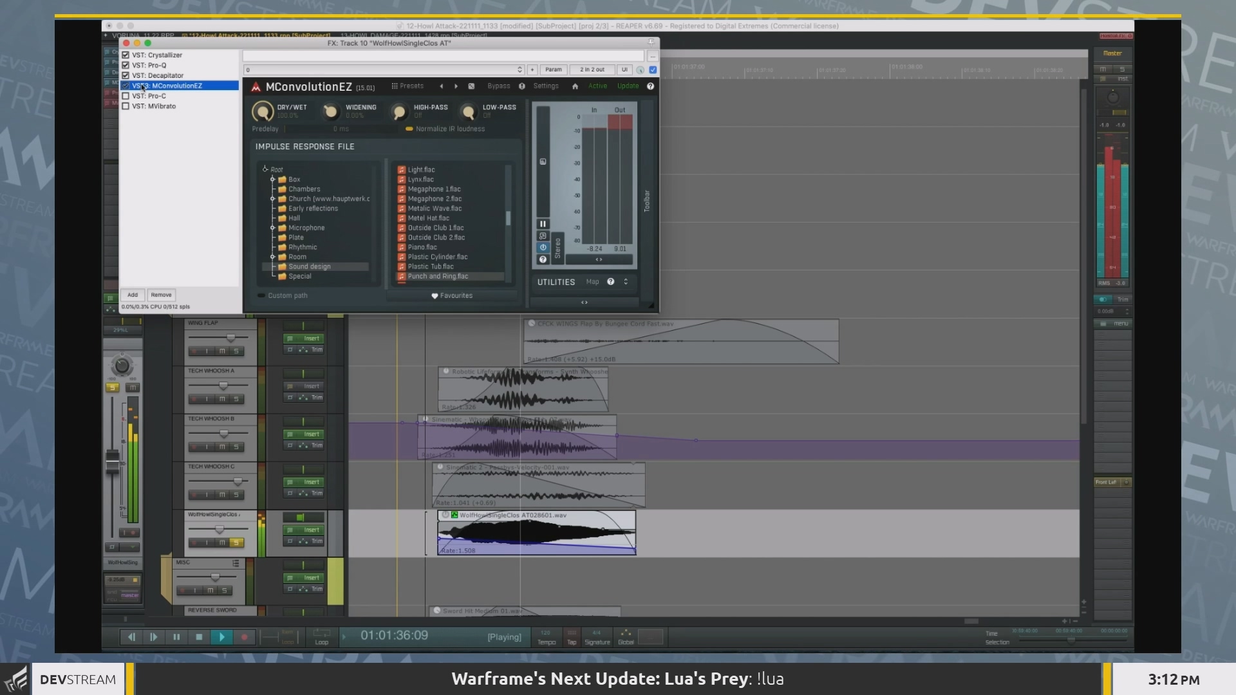Select Punch and Ring.flac file
This screenshot has width=1236, height=695.
(x=450, y=276)
